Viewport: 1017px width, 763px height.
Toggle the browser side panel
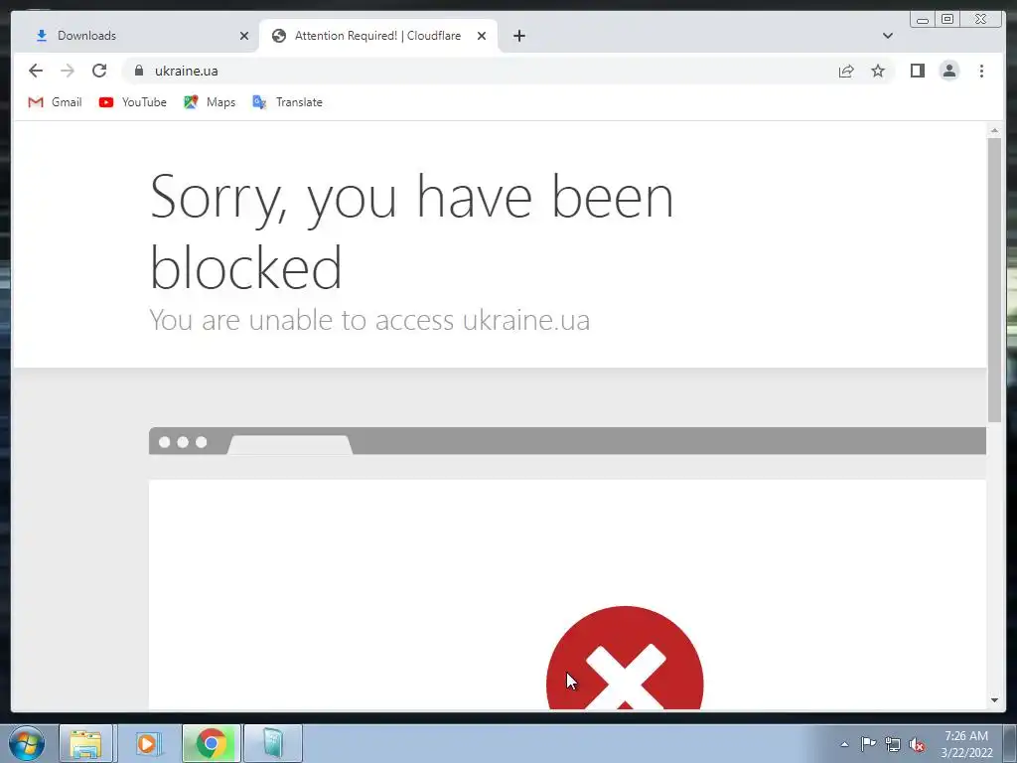pos(917,71)
